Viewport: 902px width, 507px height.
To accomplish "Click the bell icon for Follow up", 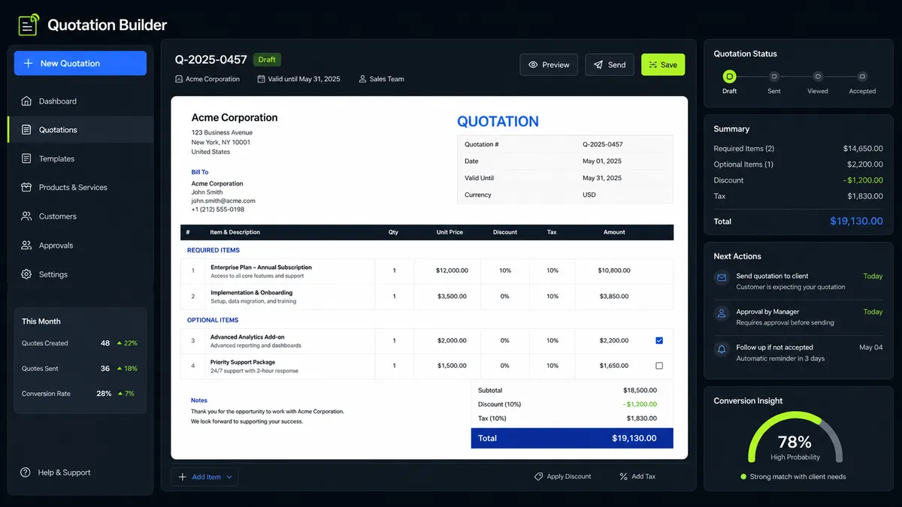I will (x=722, y=349).
